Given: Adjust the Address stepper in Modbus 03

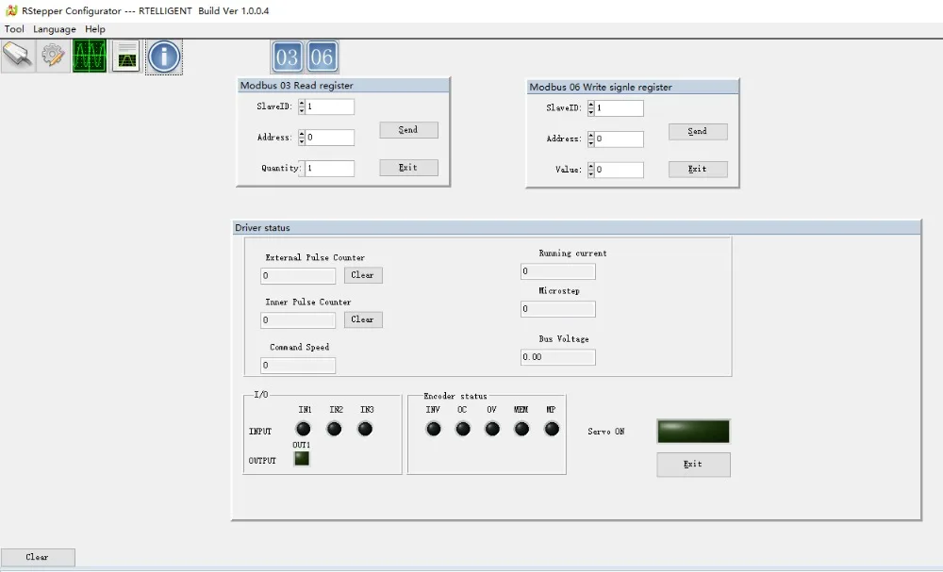Looking at the screenshot, I should point(302,138).
